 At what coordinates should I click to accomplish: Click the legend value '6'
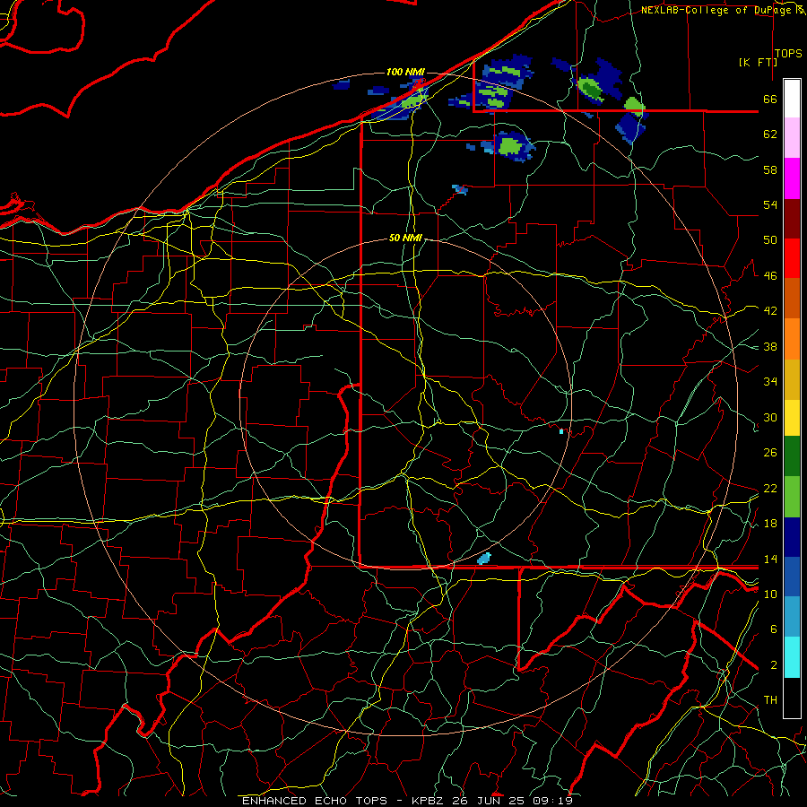pyautogui.click(x=773, y=629)
